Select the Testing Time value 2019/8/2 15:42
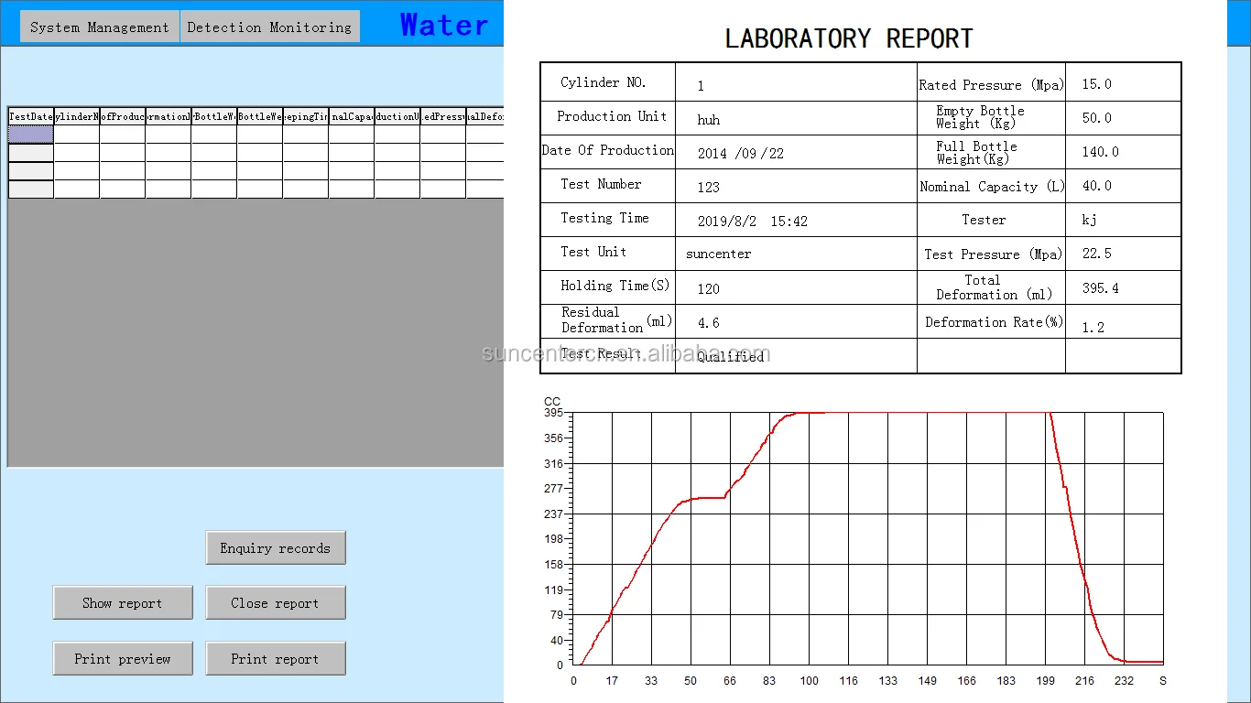Image resolution: width=1251 pixels, height=703 pixels. click(752, 222)
